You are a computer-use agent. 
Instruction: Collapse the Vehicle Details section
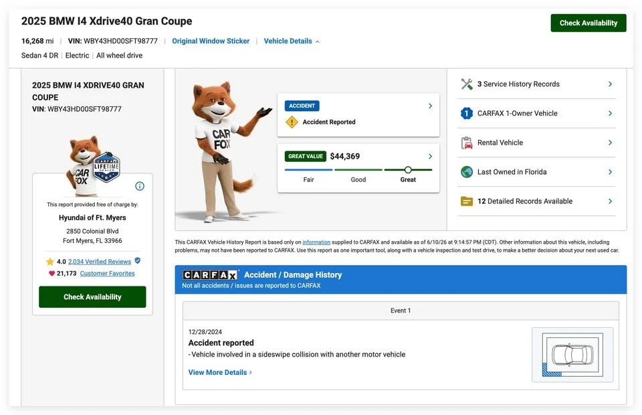pyautogui.click(x=292, y=41)
